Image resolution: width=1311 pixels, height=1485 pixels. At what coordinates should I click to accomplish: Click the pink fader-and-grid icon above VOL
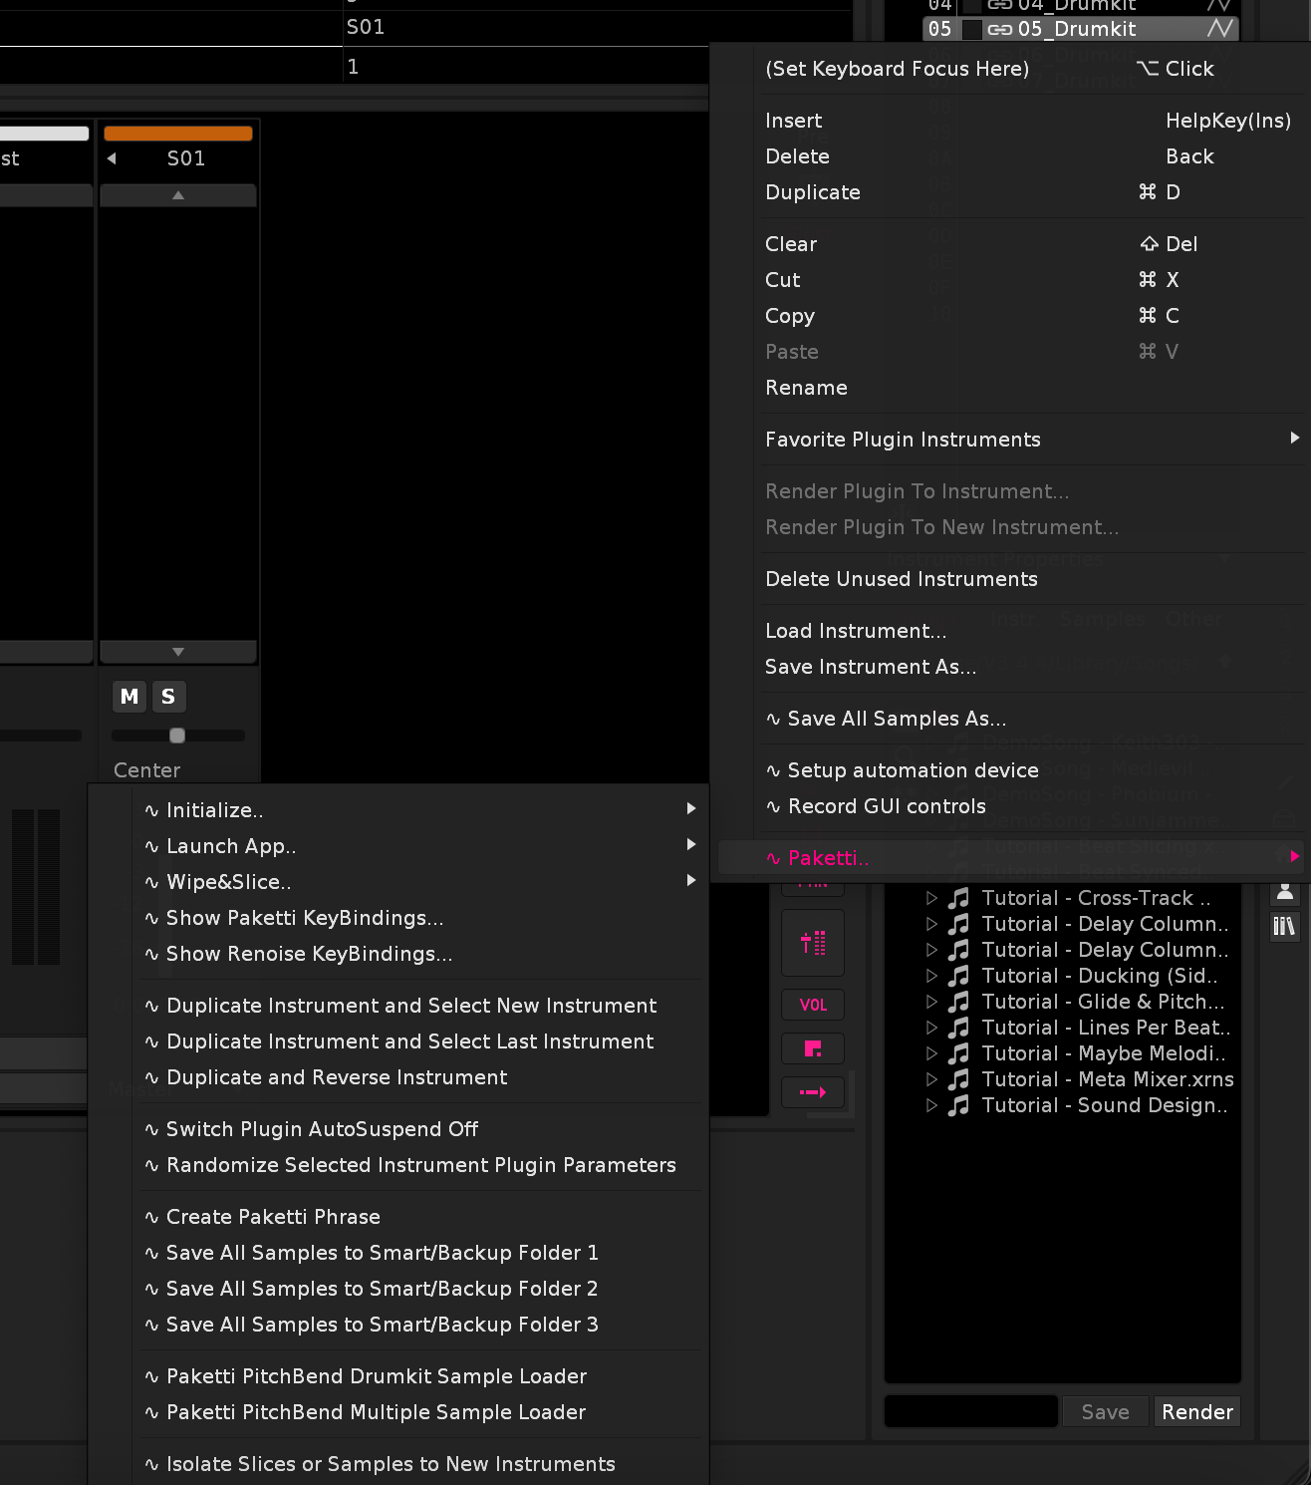click(x=813, y=943)
